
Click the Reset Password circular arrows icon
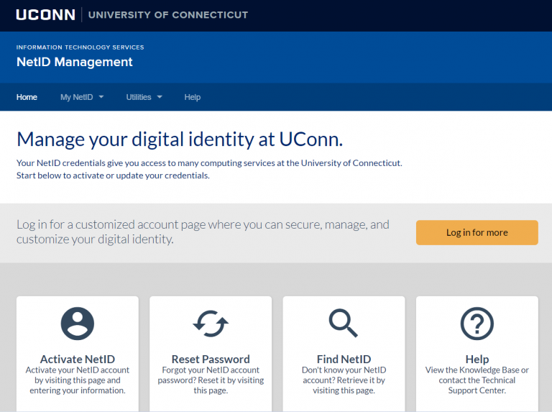pos(211,324)
